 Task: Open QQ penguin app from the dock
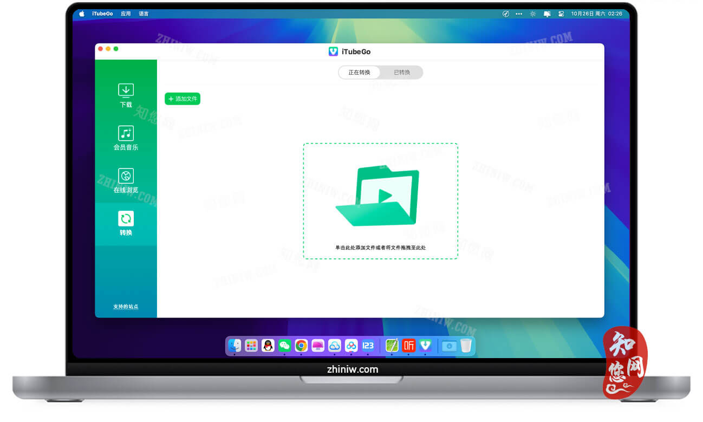click(x=268, y=346)
